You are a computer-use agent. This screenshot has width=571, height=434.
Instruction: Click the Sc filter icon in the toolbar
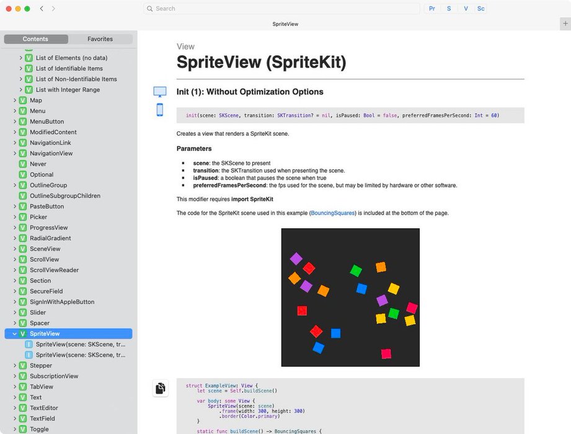pos(481,8)
